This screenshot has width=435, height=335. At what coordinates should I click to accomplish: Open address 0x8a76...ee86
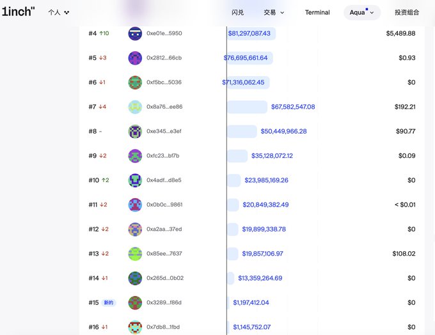tap(164, 107)
